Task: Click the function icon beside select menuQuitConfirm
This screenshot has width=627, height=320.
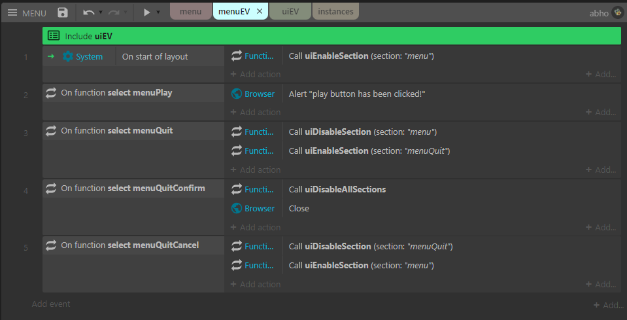Action: coord(51,188)
